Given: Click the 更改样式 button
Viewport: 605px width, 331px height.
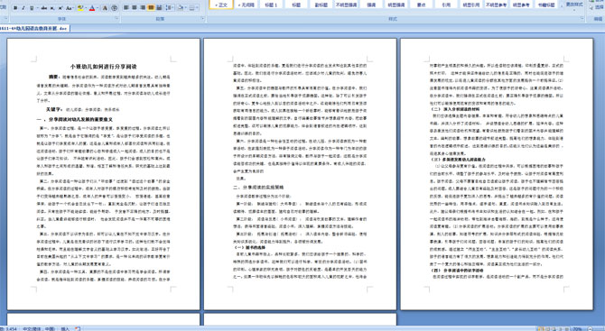Looking at the screenshot, I should [574, 5].
